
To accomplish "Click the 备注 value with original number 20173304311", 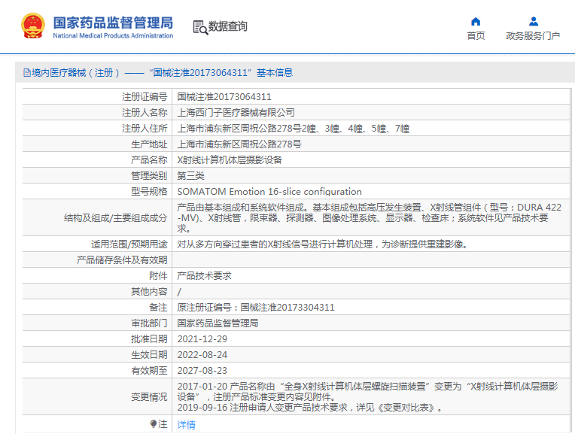I will (256, 307).
